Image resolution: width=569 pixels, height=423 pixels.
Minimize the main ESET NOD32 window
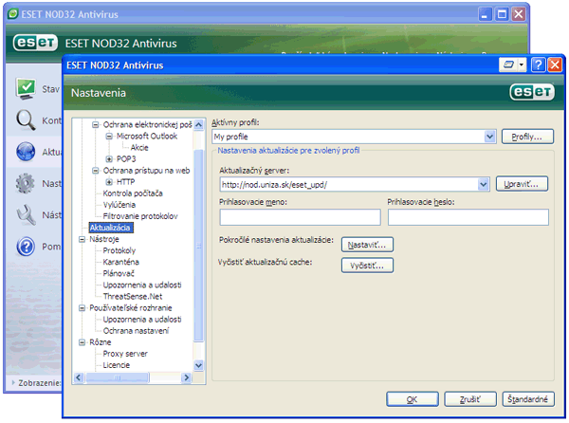[485, 14]
